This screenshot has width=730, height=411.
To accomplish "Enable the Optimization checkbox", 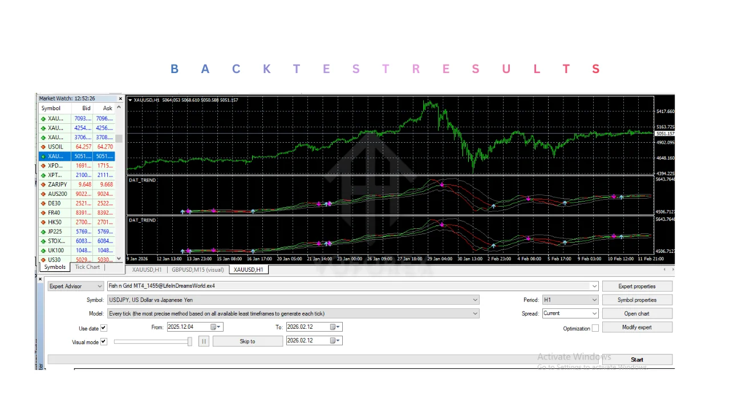I will coord(595,328).
